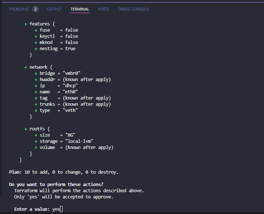Viewport: 264px width, 214px height.
Task: Show the DEBUG CONSOLE tab
Action: (133, 9)
